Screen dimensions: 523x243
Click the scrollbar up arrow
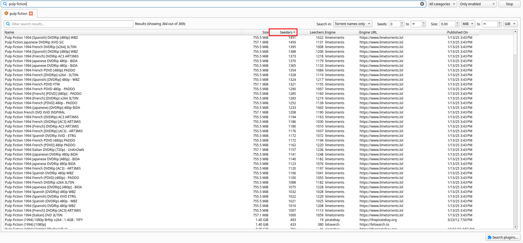pos(515,32)
